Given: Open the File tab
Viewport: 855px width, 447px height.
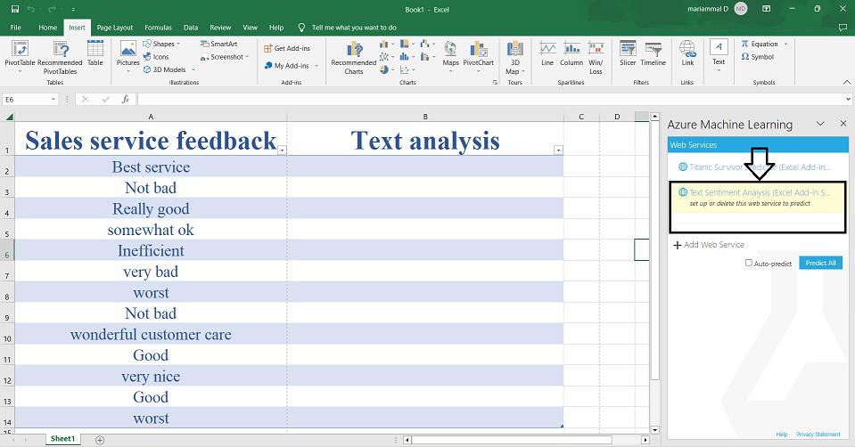Looking at the screenshot, I should (x=16, y=28).
